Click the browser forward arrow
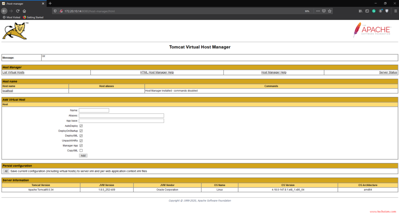The image size is (399, 215). 11,11
